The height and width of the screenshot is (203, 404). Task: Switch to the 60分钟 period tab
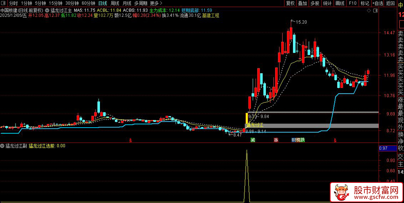[x=89, y=3]
